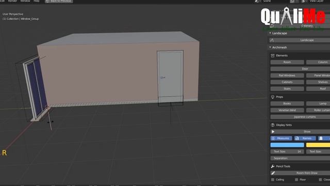This screenshot has height=186, width=330.
Task: Click the play arrow icon in Show
Action: [x=273, y=132]
